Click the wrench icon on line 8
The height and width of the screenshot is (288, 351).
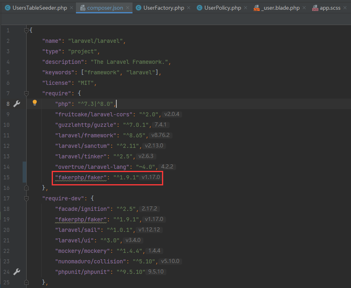[17, 104]
